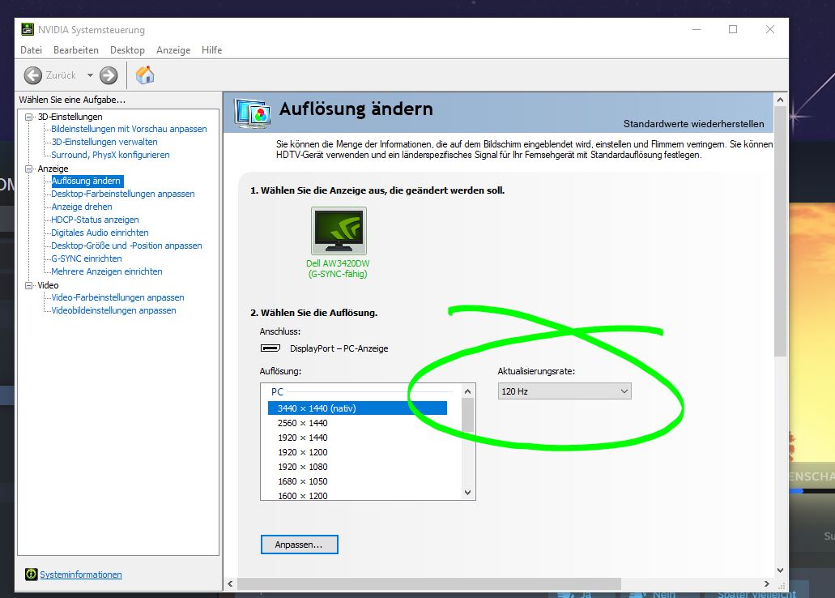
Task: Click the 3D-Einstellungen tree label
Action: click(70, 117)
